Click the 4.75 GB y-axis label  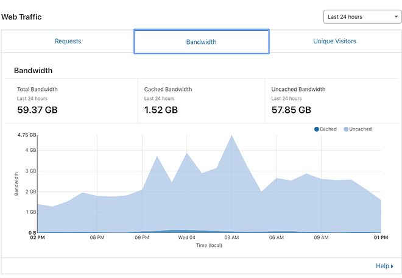[27, 135]
